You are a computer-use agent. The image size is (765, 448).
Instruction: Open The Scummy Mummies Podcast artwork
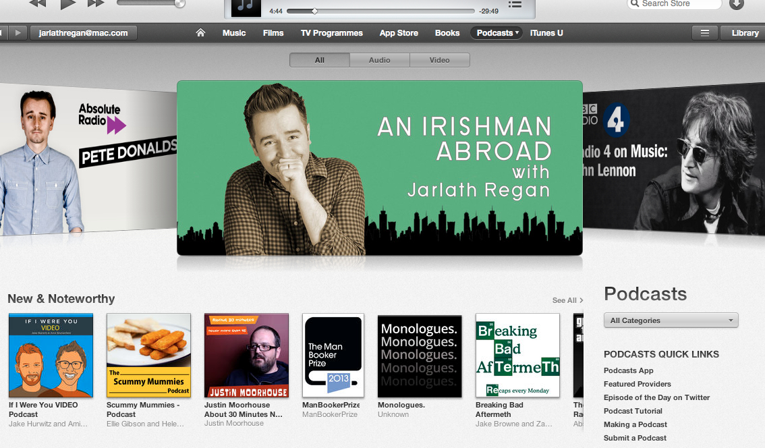(x=149, y=356)
